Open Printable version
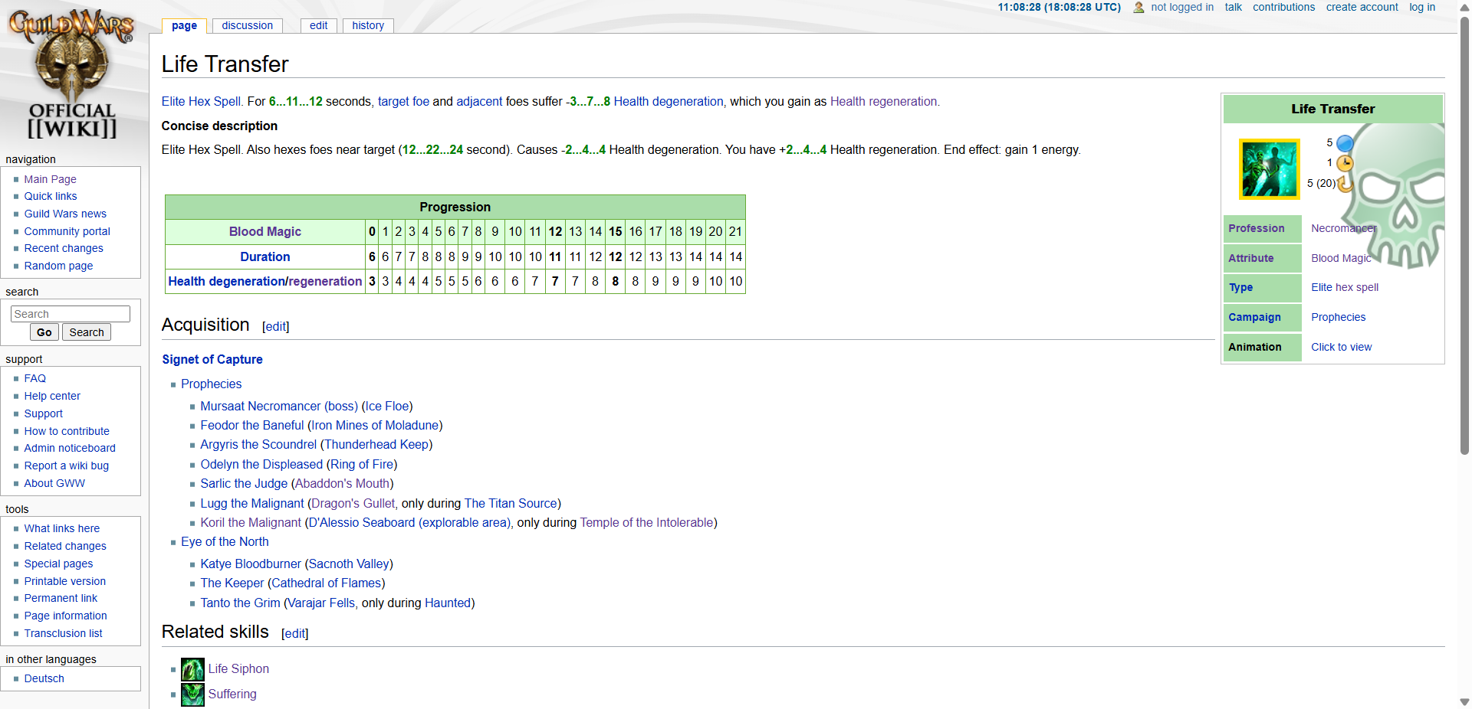The height and width of the screenshot is (709, 1472). [x=65, y=581]
